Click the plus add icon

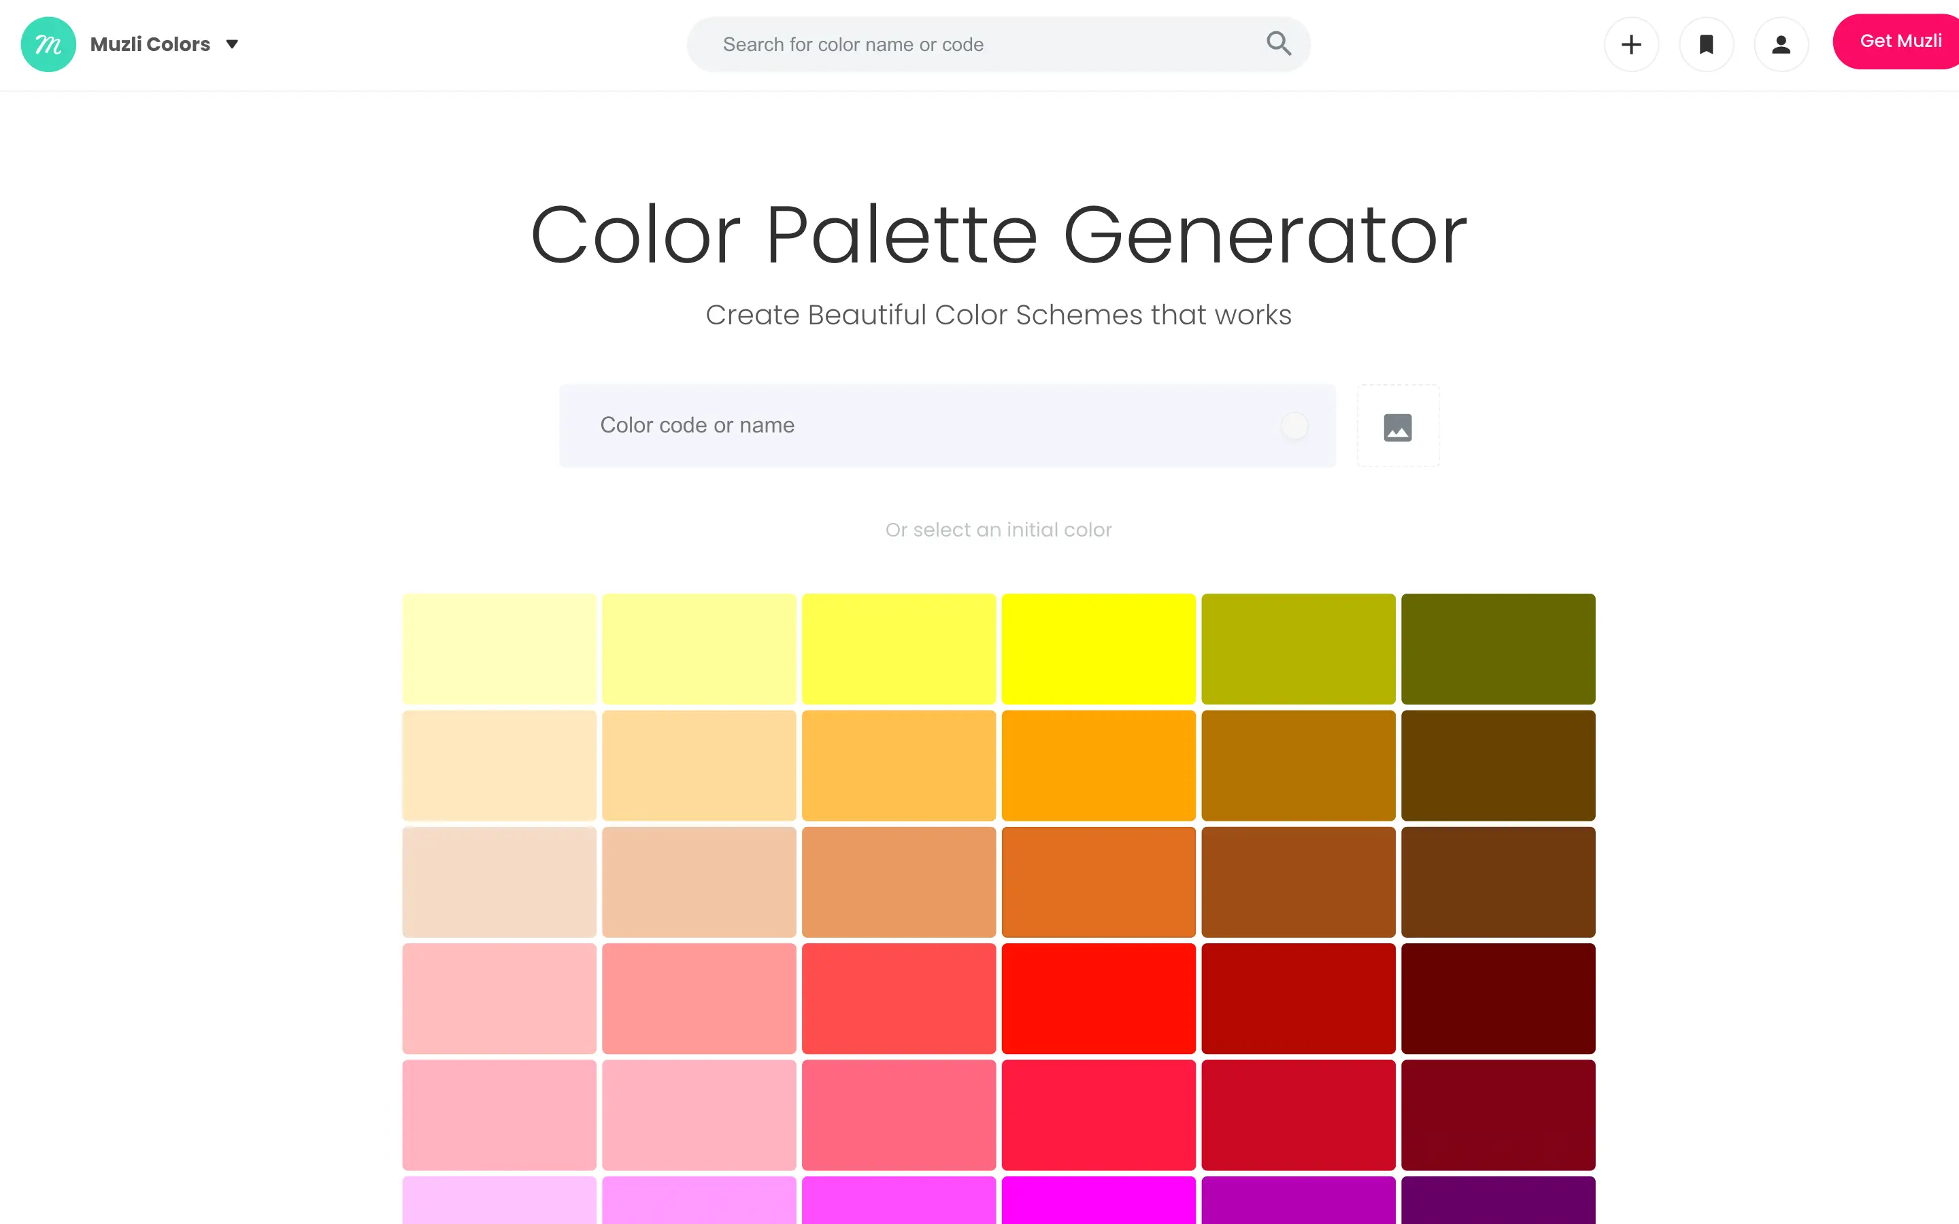pyautogui.click(x=1631, y=44)
